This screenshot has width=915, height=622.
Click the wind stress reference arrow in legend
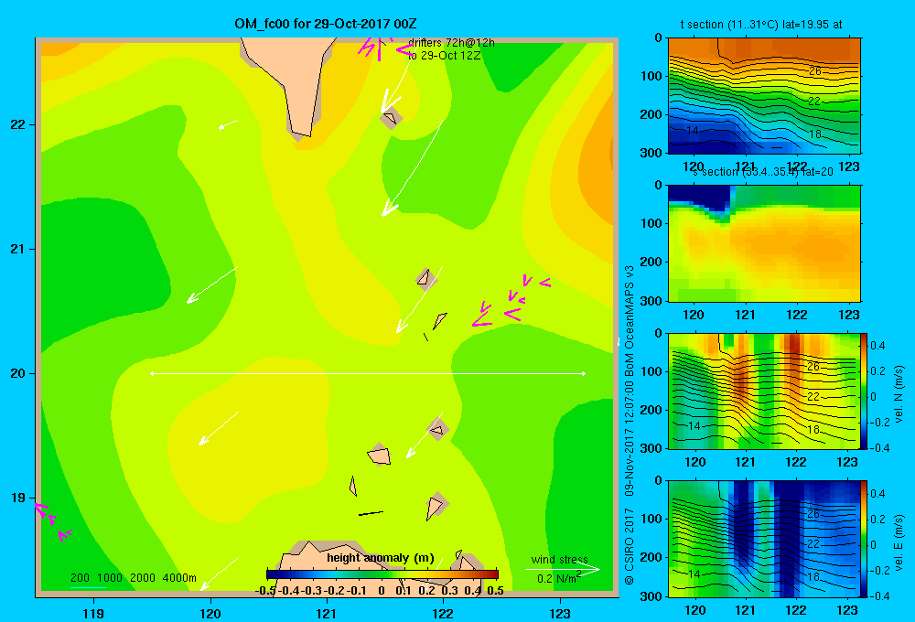563,569
